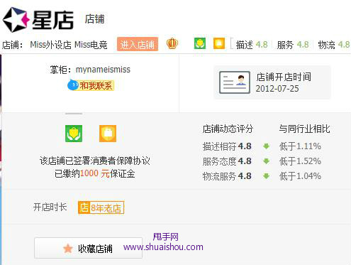Click the 服务 4.8 rating in header

pos(293,45)
